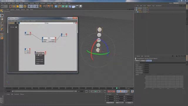Click the green timeline playhead marker

tap(117, 88)
